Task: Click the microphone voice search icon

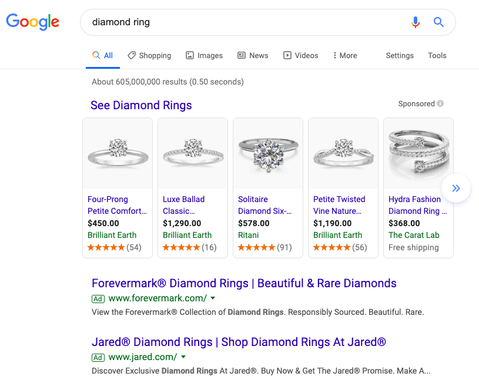Action: pyautogui.click(x=416, y=22)
